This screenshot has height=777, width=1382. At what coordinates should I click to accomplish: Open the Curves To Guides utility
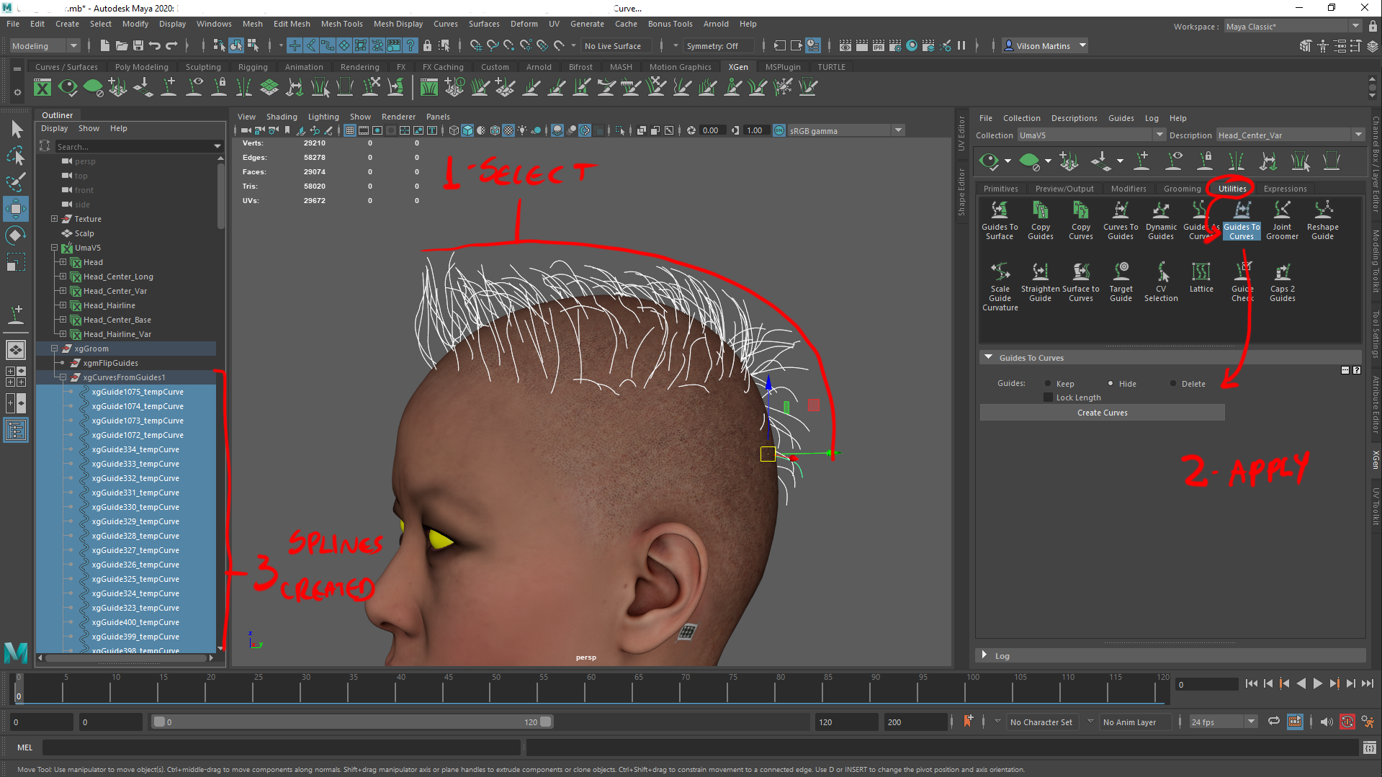(1121, 220)
